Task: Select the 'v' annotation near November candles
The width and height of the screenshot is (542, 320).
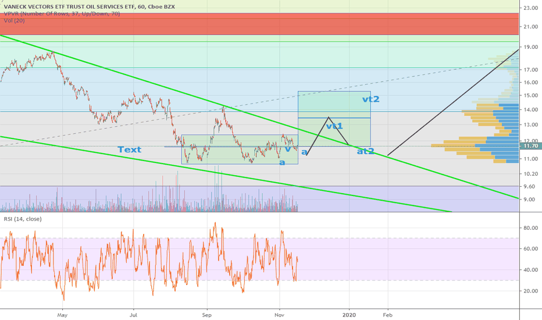Action: point(288,150)
